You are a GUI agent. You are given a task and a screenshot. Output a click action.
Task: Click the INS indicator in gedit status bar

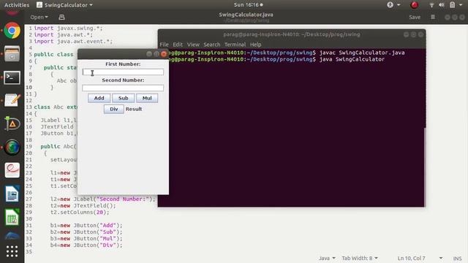click(457, 259)
